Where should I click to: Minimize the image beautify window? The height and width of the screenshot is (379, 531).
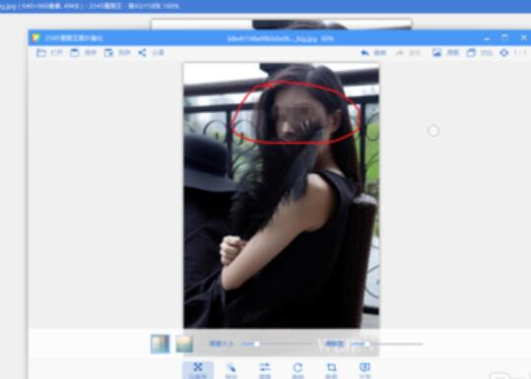[x=487, y=38]
